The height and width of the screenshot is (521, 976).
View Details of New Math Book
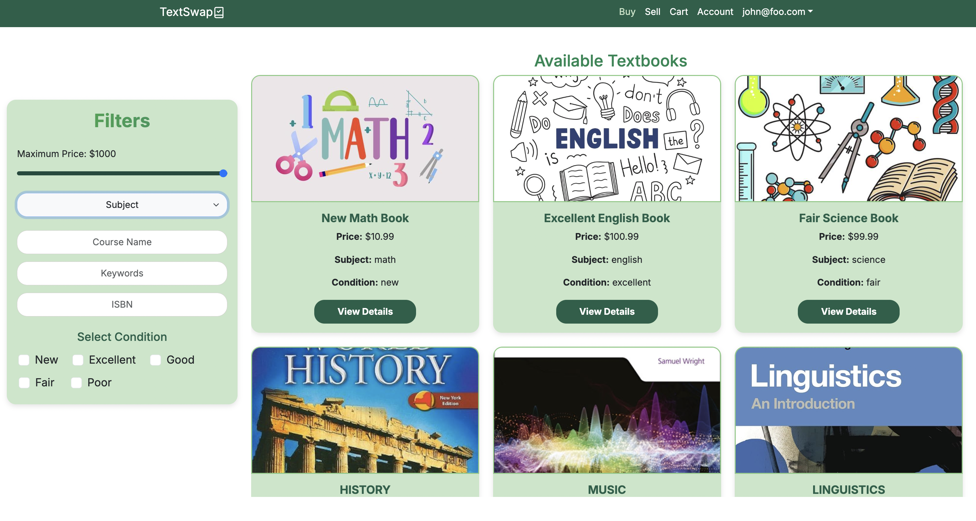click(365, 312)
